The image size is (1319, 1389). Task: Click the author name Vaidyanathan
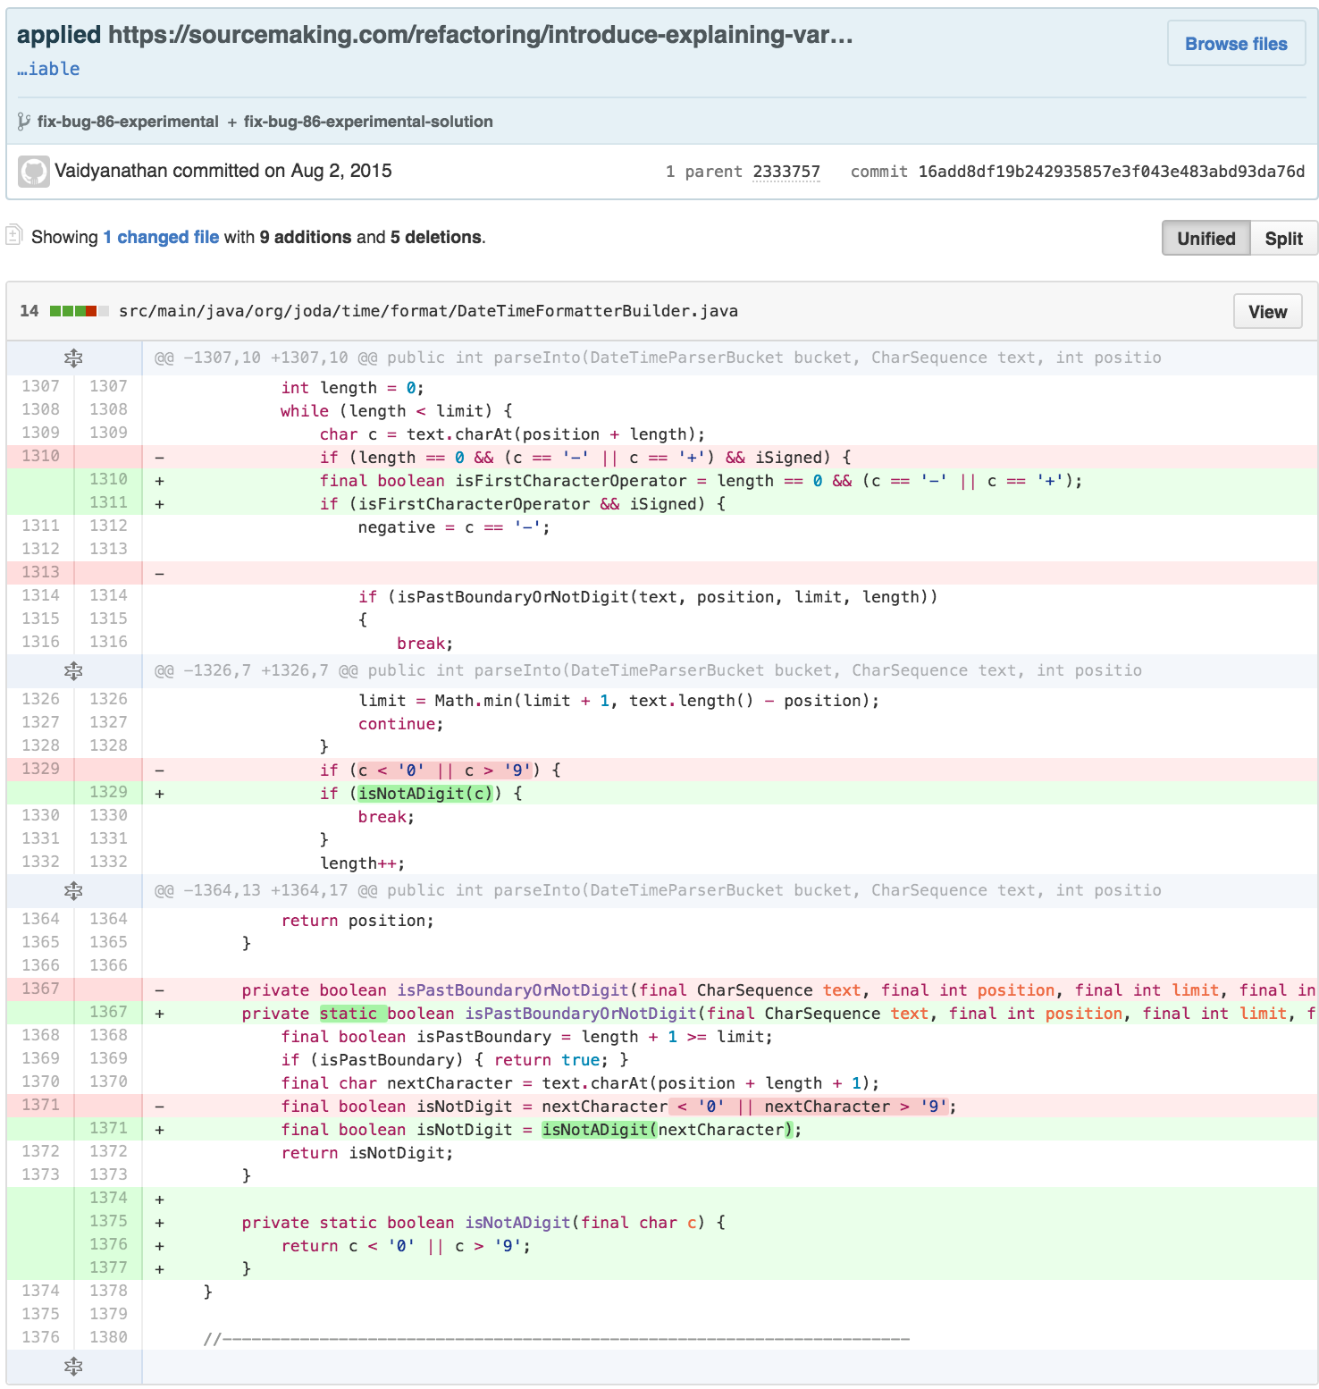111,171
